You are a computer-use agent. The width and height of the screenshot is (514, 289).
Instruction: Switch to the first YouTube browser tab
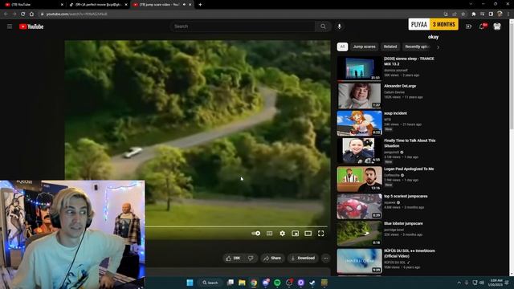(34, 5)
